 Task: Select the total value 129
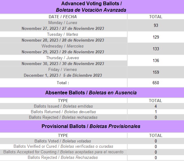tap(156, 37)
